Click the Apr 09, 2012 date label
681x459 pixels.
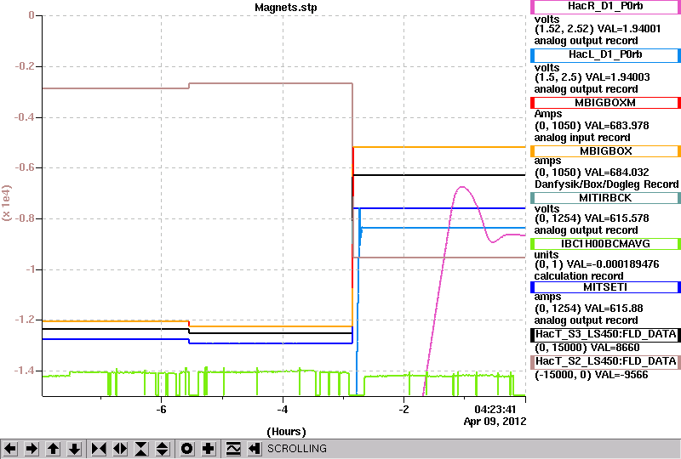[x=495, y=422]
